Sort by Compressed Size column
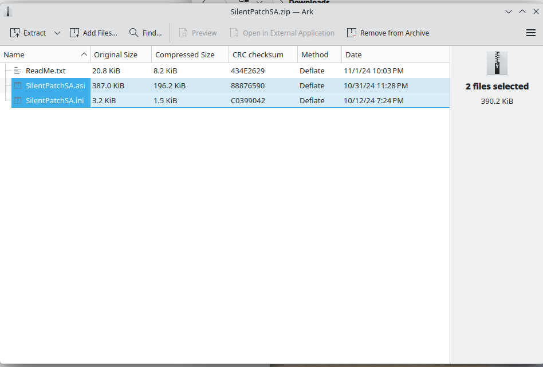Viewport: 543px width, 367px height. 190,54
